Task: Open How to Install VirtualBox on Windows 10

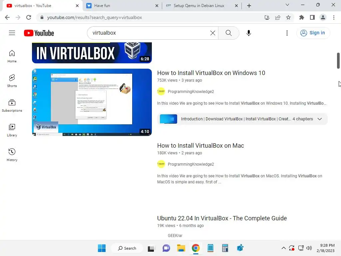Action: click(x=211, y=73)
